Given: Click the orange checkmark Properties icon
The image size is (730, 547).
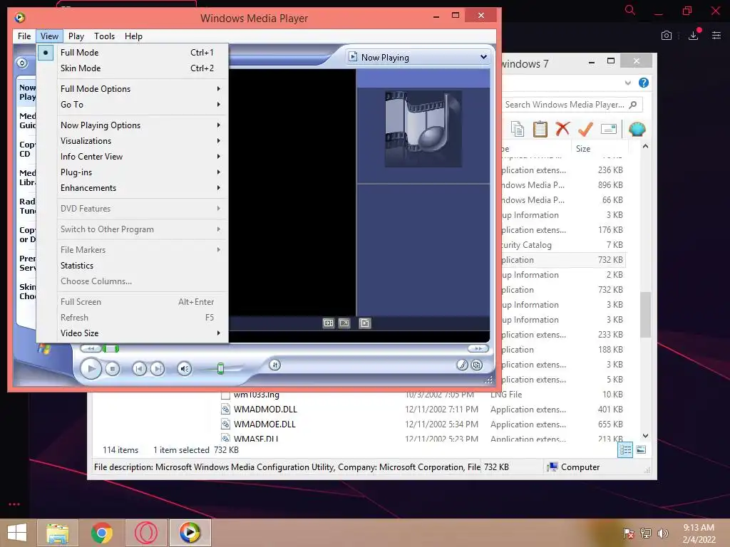Looking at the screenshot, I should click(x=585, y=129).
